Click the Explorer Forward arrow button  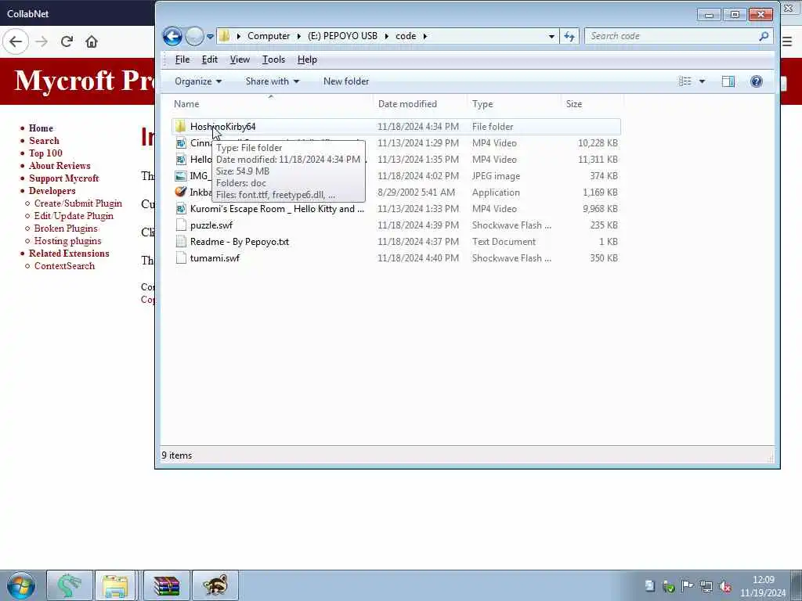(x=194, y=36)
